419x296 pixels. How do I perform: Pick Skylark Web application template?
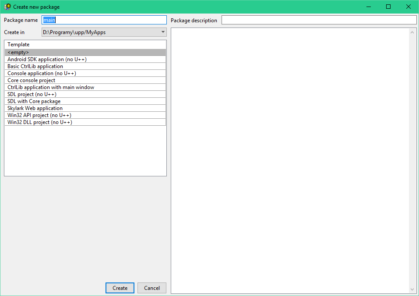pos(85,108)
